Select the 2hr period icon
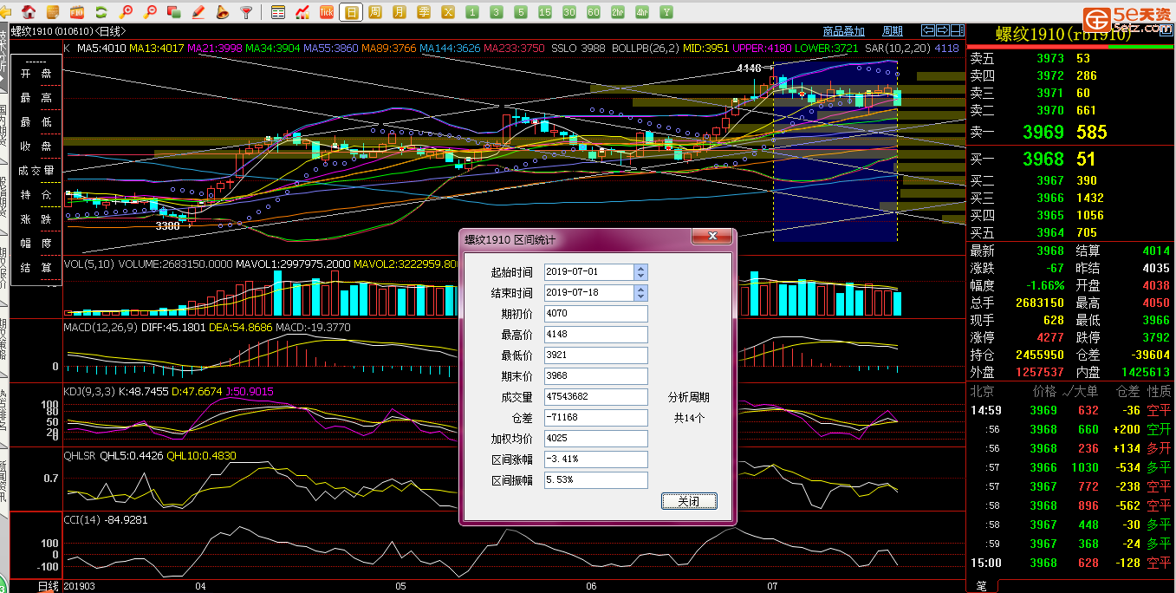Viewport: 1176px width, 593px height. click(x=618, y=12)
